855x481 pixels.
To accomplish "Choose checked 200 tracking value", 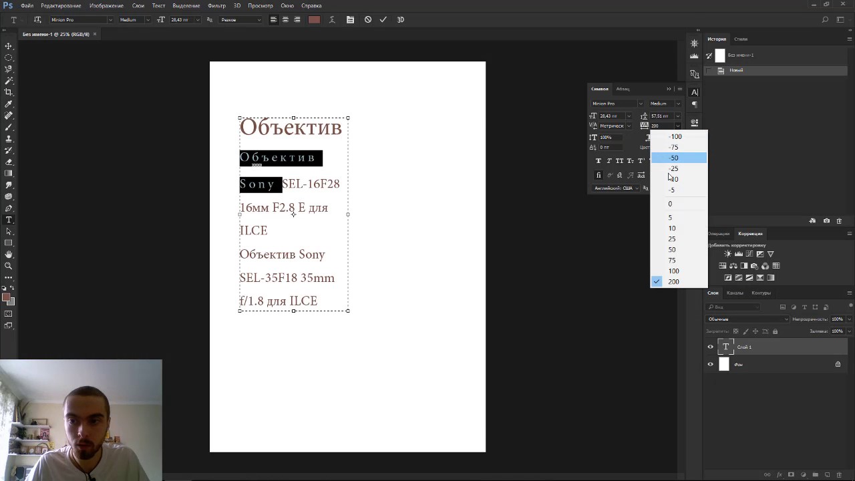I will point(679,282).
